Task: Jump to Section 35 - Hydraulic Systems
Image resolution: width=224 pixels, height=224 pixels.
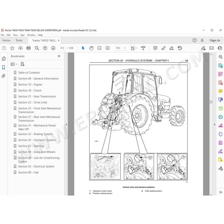Action: click(37, 140)
